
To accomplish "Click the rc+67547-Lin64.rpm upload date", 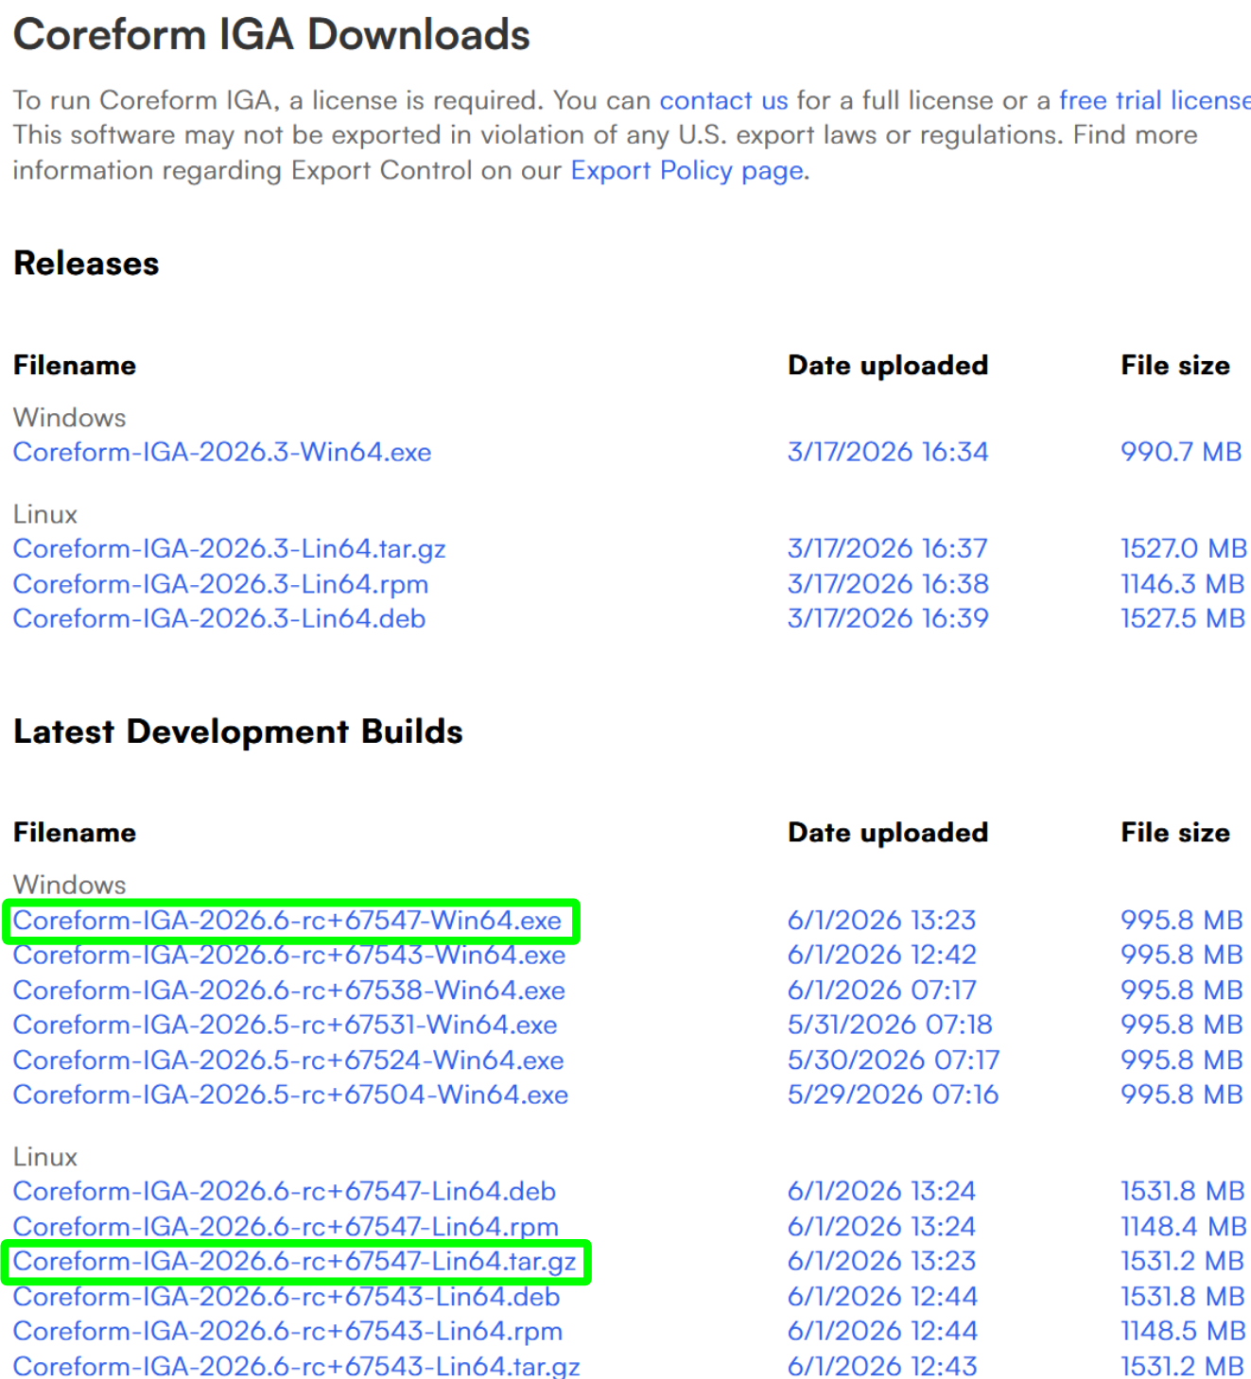I will (x=882, y=1227).
